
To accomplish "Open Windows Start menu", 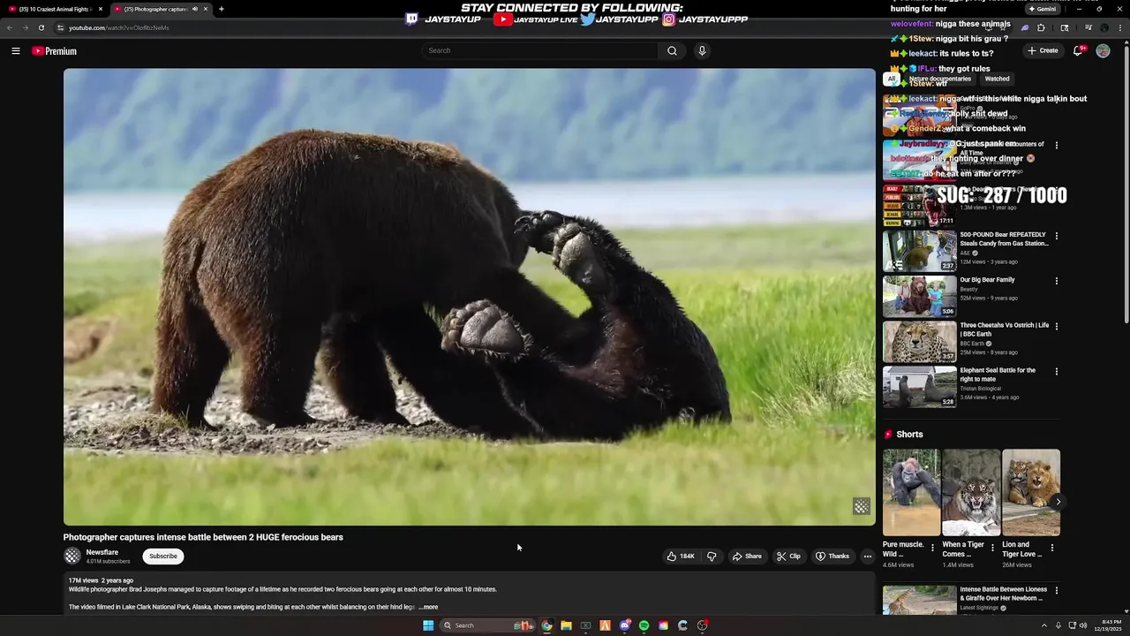I will click(428, 625).
